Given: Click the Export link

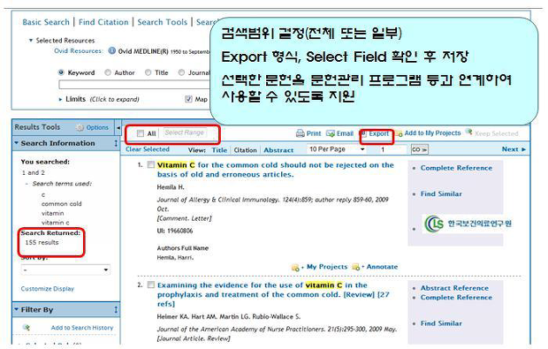Looking at the screenshot, I should [x=379, y=133].
